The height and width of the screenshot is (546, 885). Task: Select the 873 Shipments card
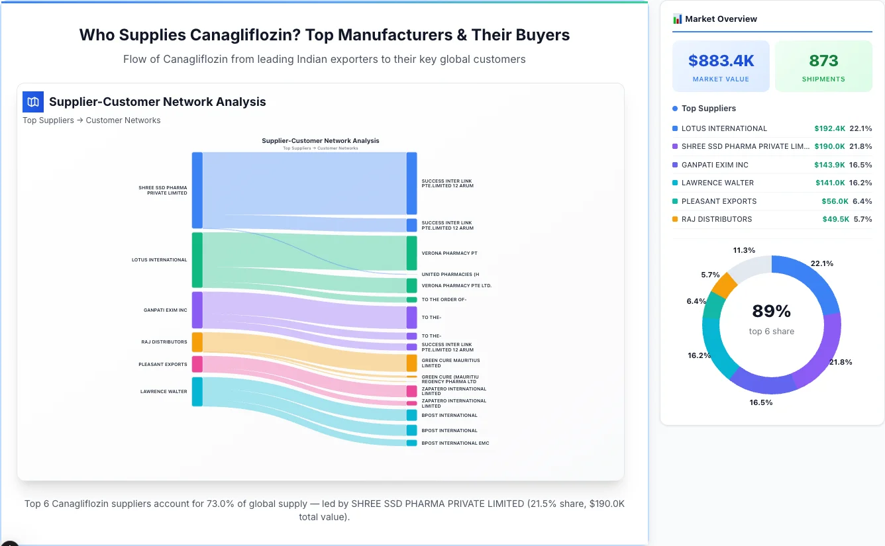[823, 66]
